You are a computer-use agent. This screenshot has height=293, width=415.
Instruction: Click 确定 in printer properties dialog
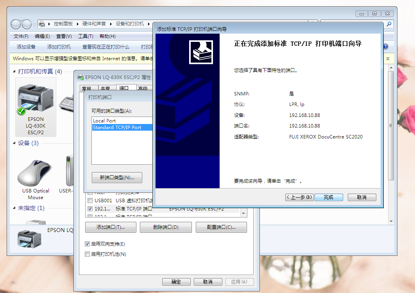point(176,282)
